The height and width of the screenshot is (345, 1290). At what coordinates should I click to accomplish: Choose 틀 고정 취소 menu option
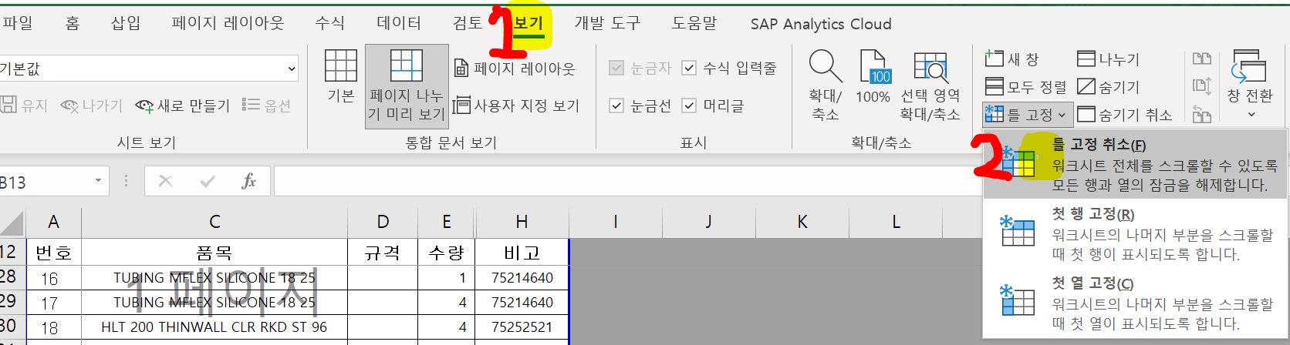coord(1135,164)
